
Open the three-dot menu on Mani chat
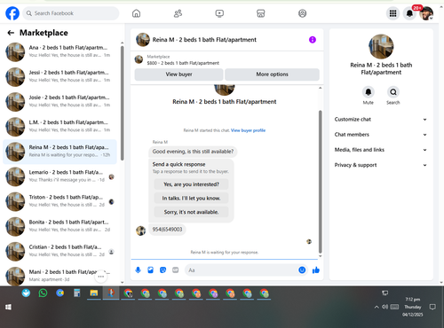[101, 277]
